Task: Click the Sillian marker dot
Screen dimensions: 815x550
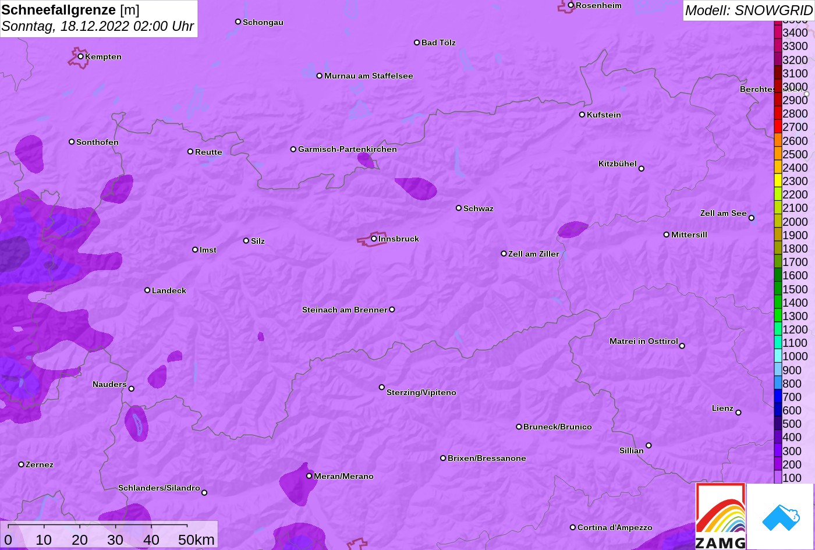Action: [649, 446]
